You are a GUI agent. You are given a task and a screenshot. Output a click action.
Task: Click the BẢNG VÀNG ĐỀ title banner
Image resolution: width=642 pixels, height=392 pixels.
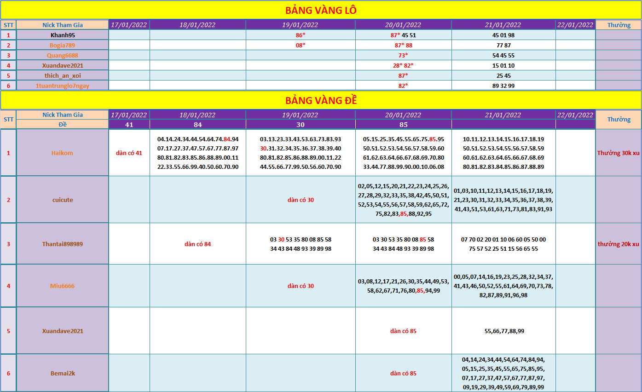[321, 100]
